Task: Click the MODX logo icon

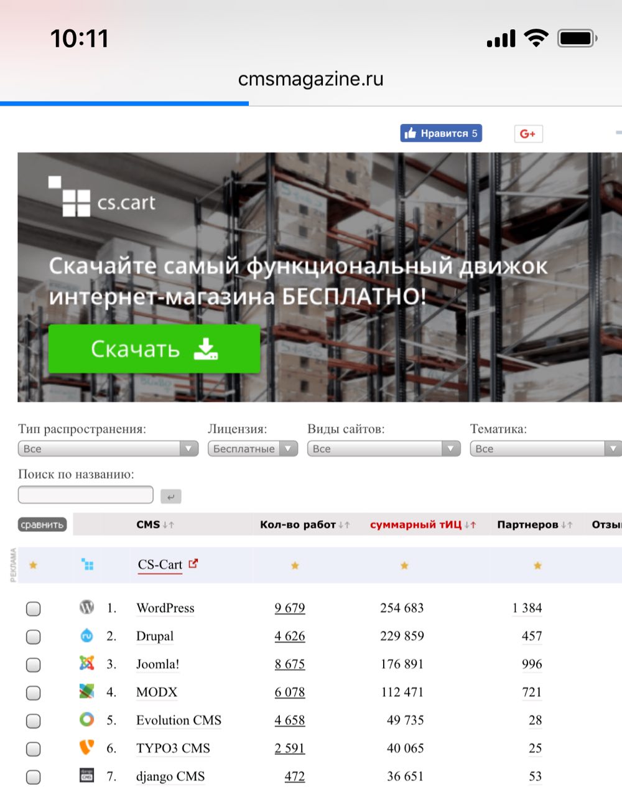Action: tap(87, 691)
